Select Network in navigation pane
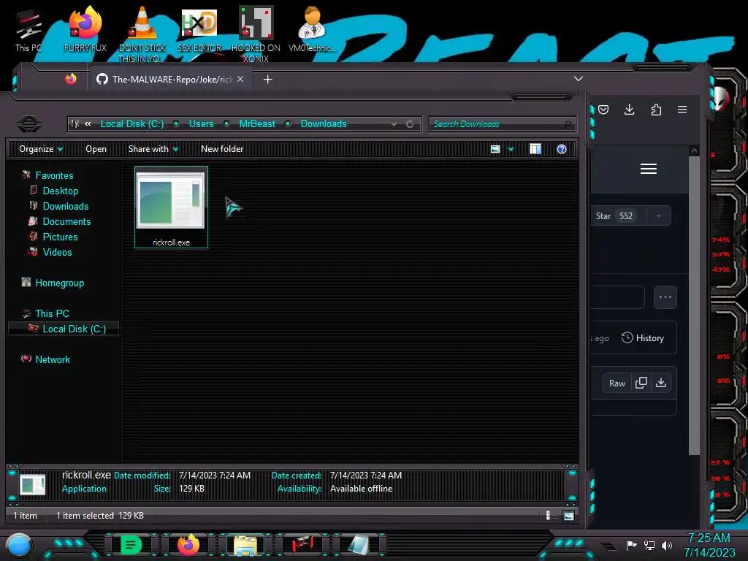Image resolution: width=748 pixels, height=561 pixels. (x=53, y=359)
